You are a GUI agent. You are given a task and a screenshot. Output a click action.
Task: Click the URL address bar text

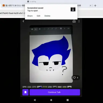point(12,13)
